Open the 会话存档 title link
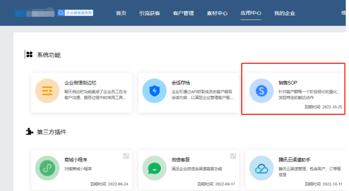The image size is (349, 191). click(x=181, y=83)
